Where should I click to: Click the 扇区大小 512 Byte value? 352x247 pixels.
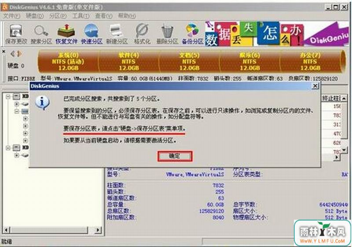[x=336, y=211]
